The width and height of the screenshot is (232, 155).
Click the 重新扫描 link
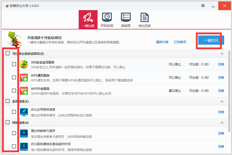[x=162, y=42]
